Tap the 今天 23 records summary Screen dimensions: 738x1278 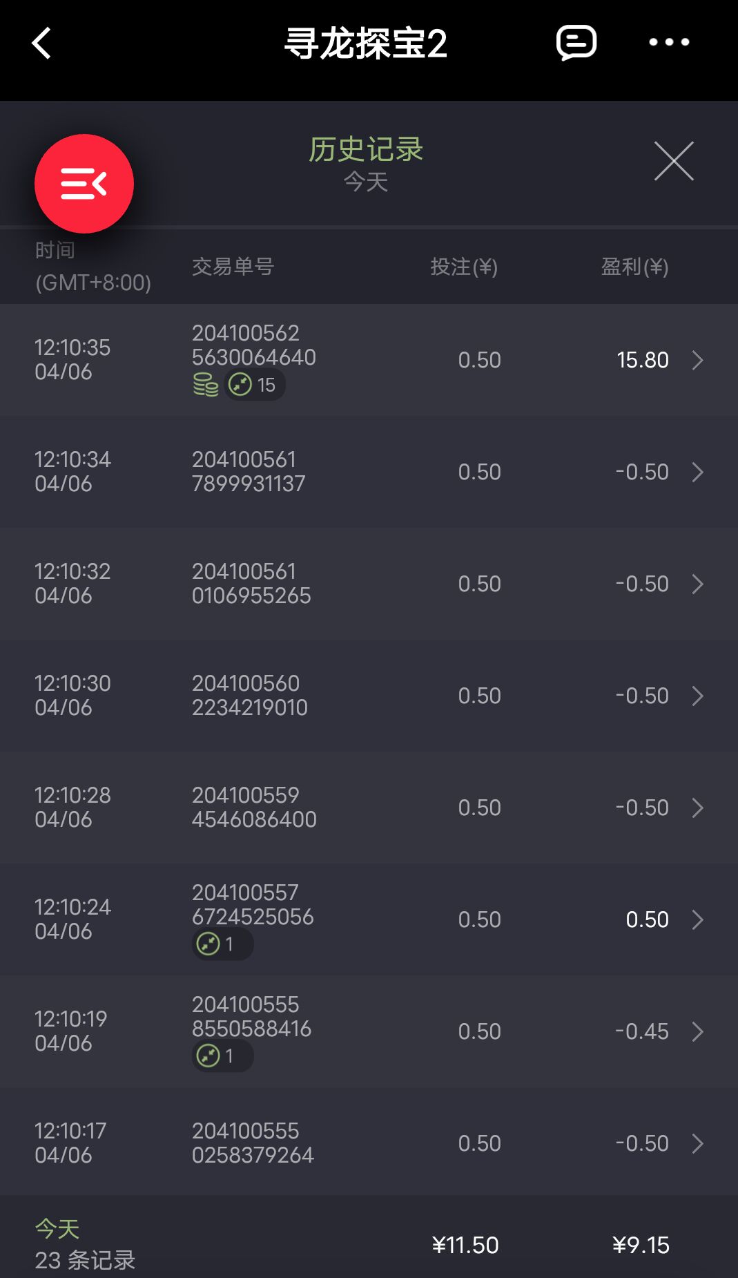[85, 1245]
